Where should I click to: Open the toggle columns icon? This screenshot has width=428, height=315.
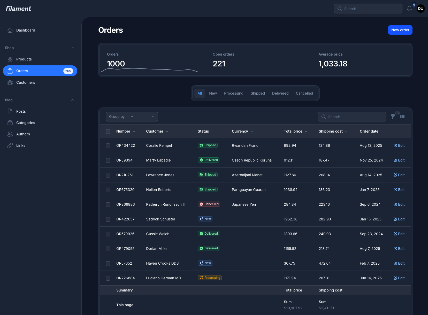[x=402, y=117]
